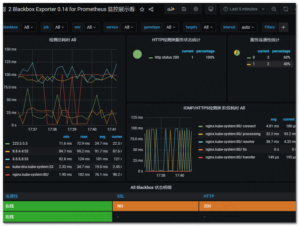The height and width of the screenshot is (226, 299).
Task: Toggle nginx.kube-system:80/ series in total-time legend
Action: point(30,175)
